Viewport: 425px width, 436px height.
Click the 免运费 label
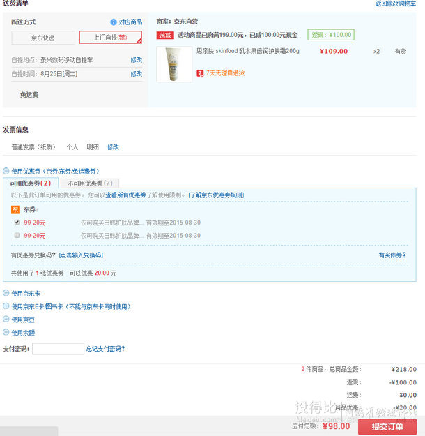coord(29,95)
